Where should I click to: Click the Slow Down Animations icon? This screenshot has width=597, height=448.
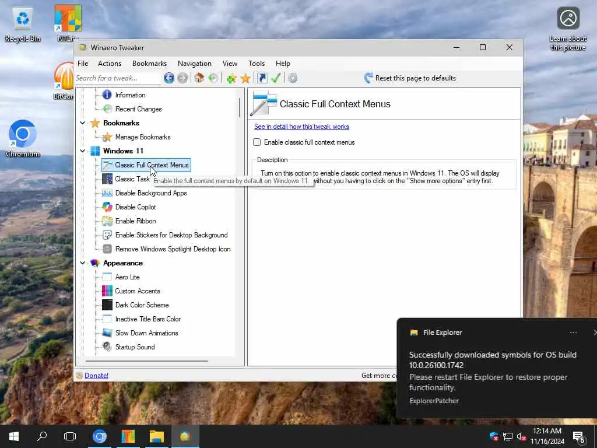coord(107,333)
